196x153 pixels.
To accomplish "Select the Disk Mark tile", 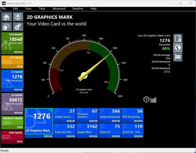I will pos(12,135).
